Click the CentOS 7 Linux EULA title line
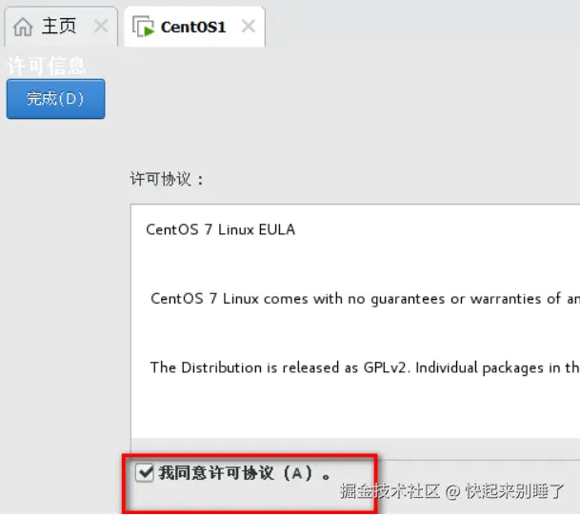 point(220,229)
